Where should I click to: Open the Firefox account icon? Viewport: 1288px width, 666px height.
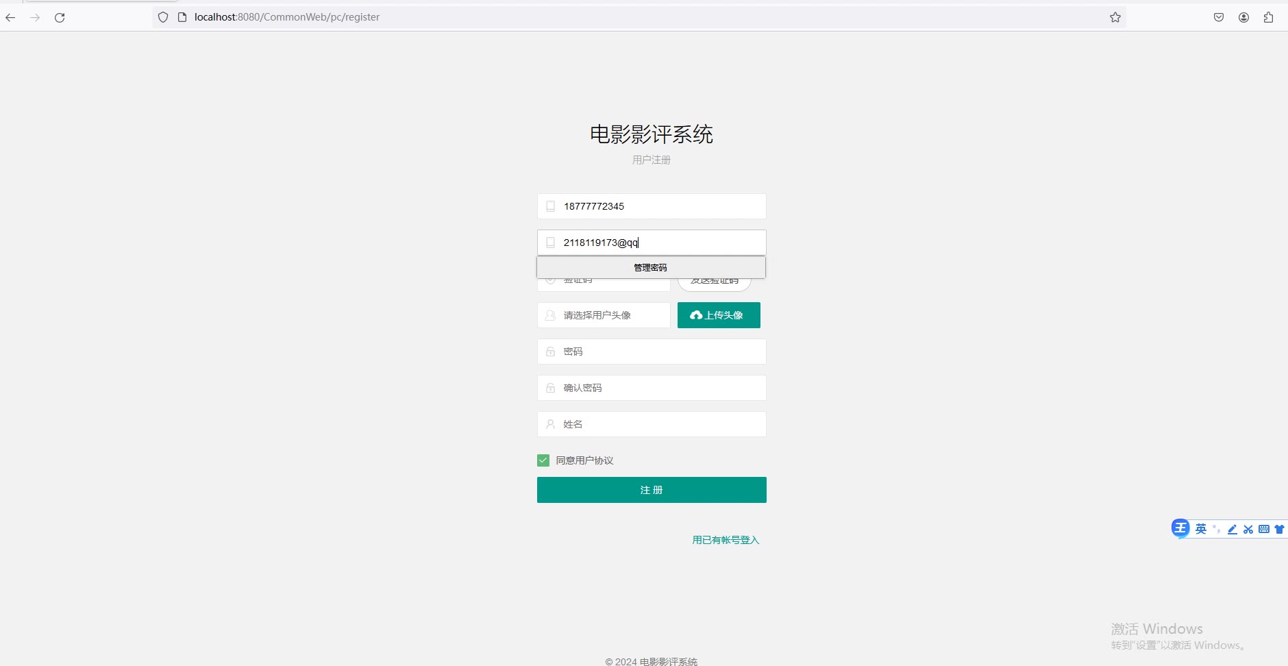click(x=1243, y=17)
